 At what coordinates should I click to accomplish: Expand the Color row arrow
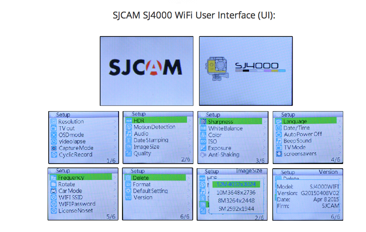pos(265,134)
